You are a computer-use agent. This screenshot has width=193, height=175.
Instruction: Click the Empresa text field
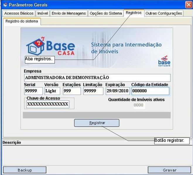click(97, 78)
